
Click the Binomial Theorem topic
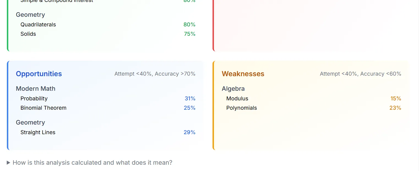(43, 108)
